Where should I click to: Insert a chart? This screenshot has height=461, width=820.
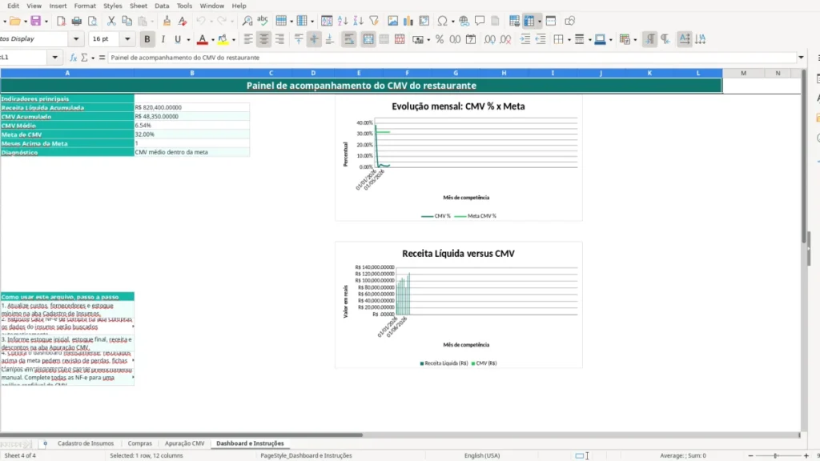(408, 21)
